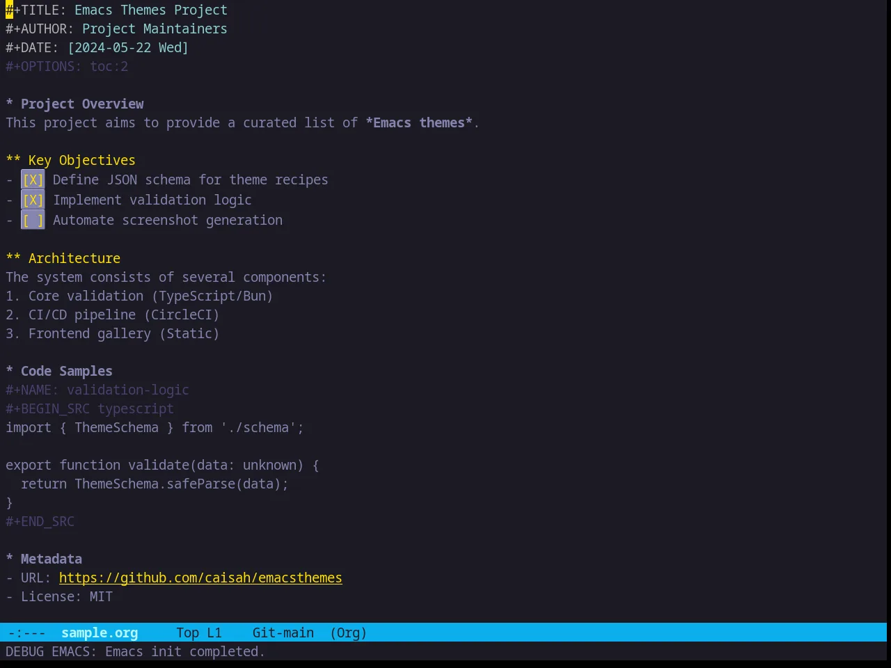891x668 pixels.
Task: Click the Git-main indicator in mode line
Action: 283,633
